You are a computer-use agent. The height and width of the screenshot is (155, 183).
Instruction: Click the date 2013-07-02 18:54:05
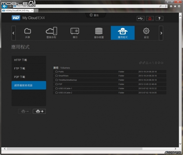point(148,93)
